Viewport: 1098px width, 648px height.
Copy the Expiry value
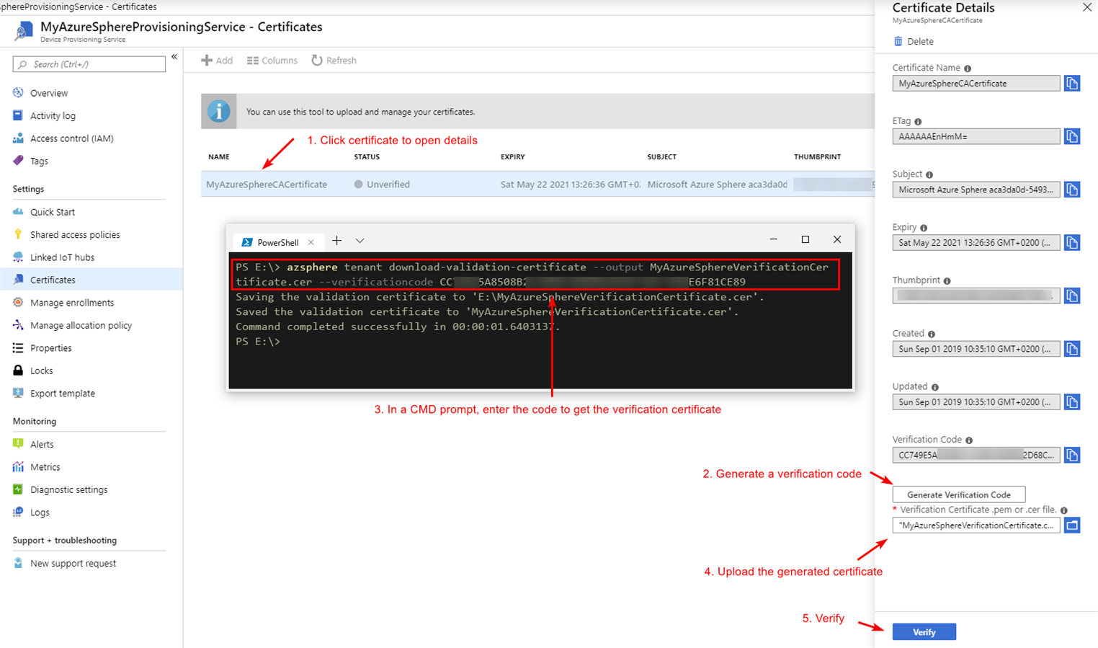tap(1072, 243)
